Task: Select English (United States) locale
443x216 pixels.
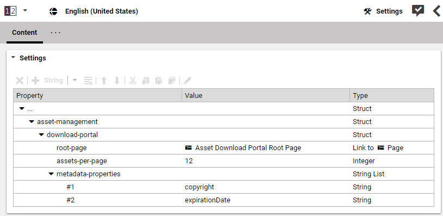Action: pyautogui.click(x=102, y=11)
